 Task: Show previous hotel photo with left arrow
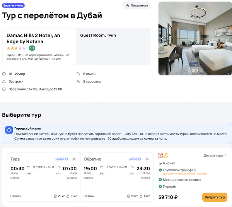click(x=162, y=39)
